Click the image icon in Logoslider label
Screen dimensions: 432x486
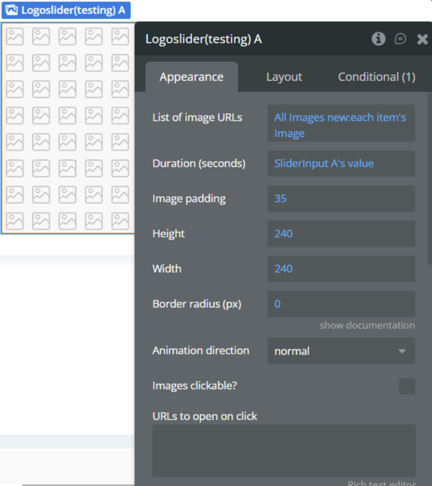tap(12, 10)
